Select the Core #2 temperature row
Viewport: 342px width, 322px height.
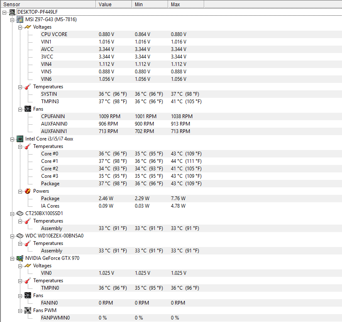coord(191,169)
